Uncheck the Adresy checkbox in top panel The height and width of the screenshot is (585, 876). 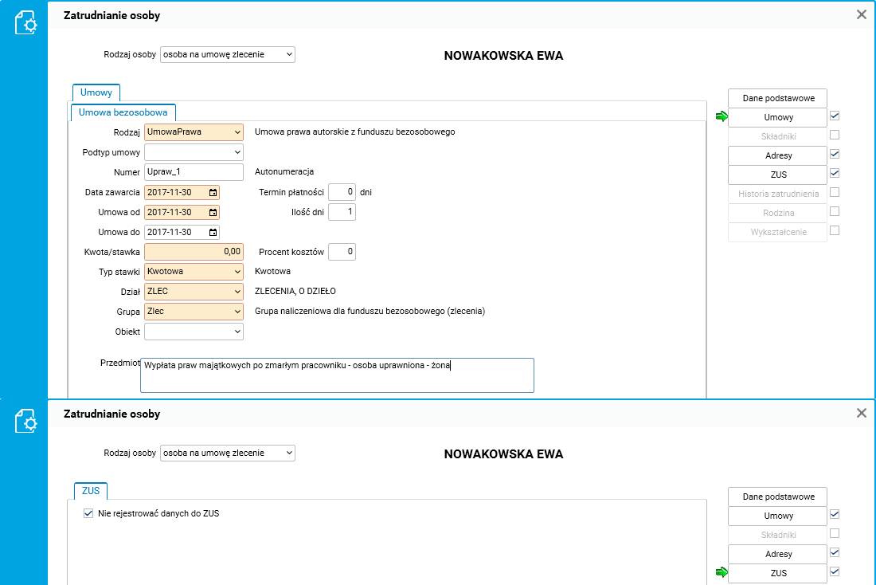click(x=835, y=154)
